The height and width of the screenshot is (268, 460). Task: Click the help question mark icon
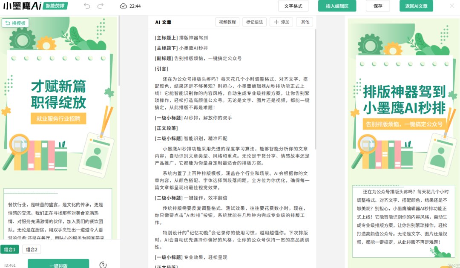(103, 265)
